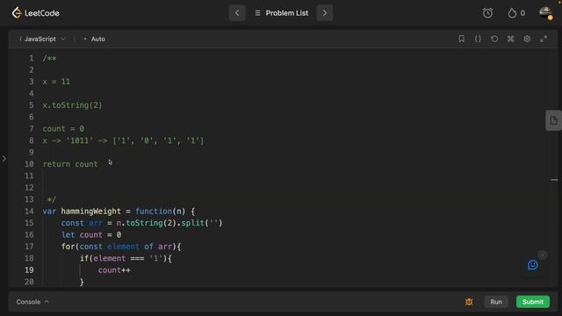Click the "x -> '1011'" comment on line 8

(123, 140)
